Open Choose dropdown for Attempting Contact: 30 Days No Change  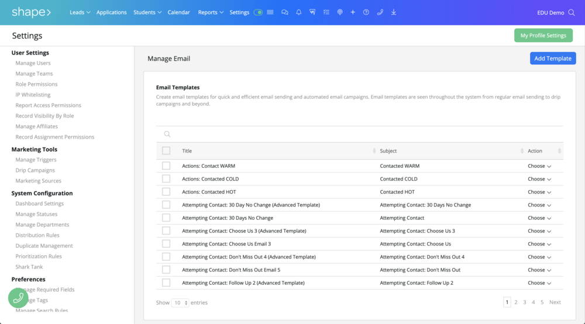coord(539,218)
